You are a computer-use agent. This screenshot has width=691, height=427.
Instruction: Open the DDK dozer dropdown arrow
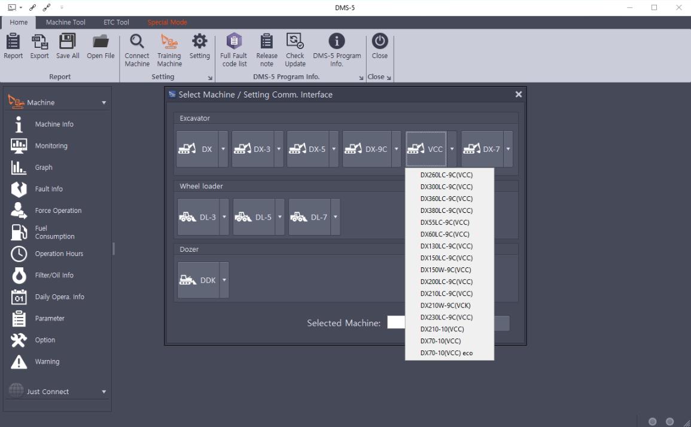tap(224, 280)
